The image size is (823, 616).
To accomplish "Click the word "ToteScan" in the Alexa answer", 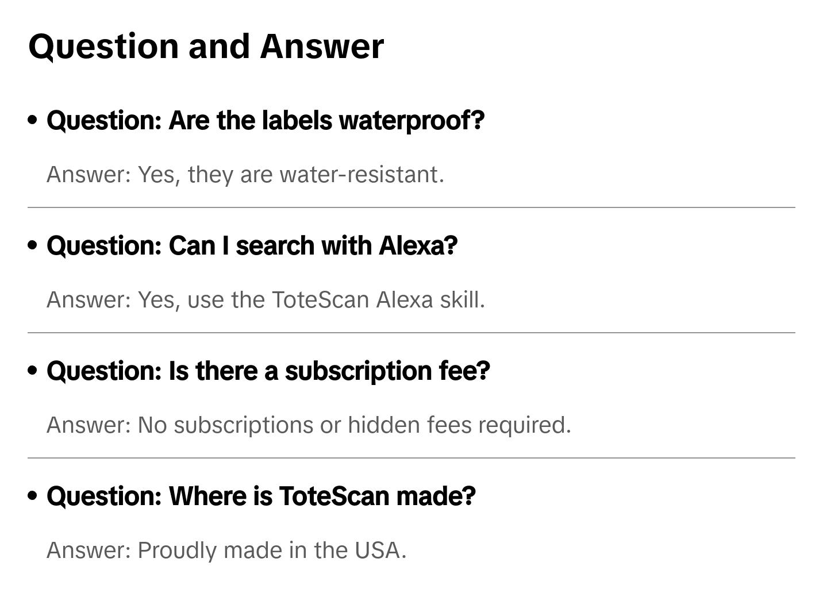I will 320,300.
